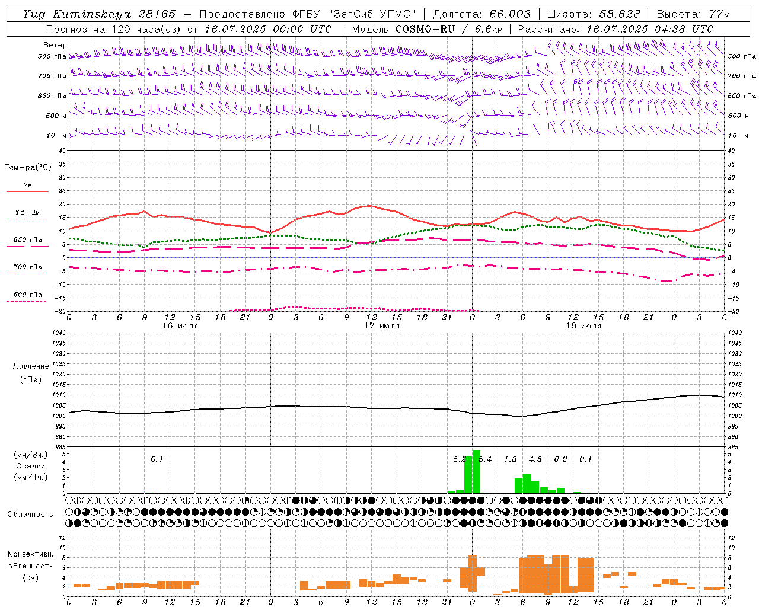Select the Прогноз на 120 часа(ов) text
Viewport: 759px width, 607px height.
(x=114, y=29)
